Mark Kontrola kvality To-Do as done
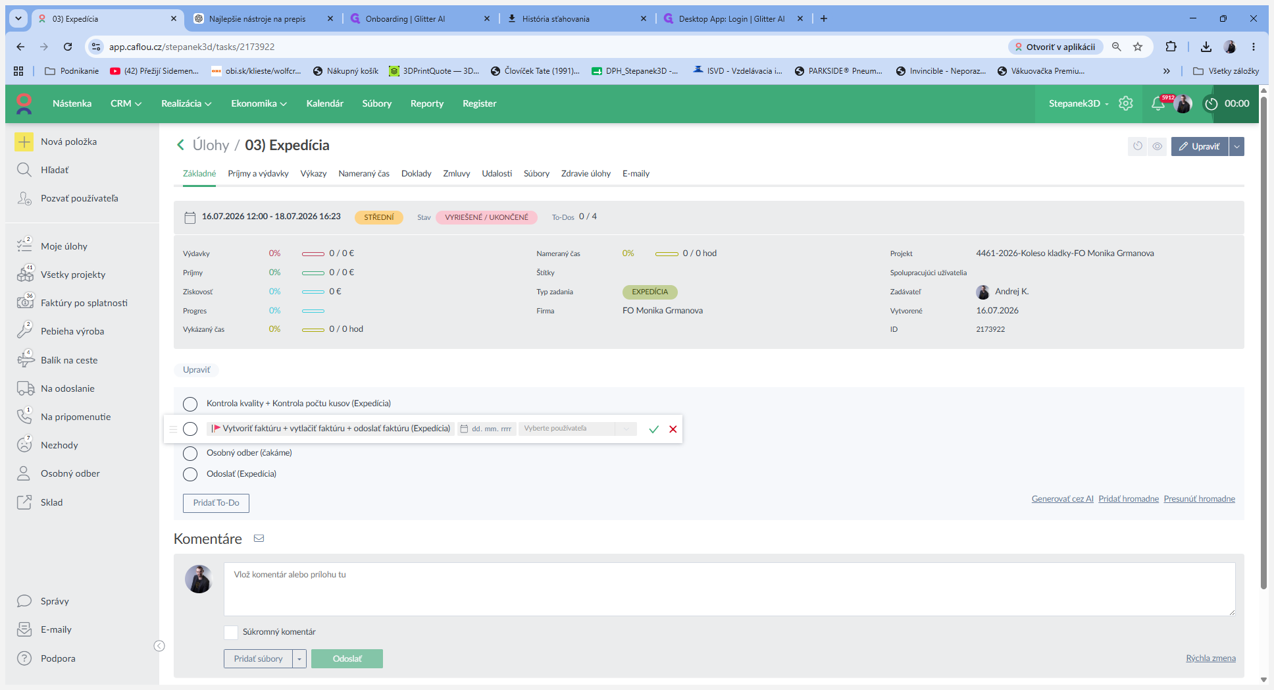The width and height of the screenshot is (1274, 690). 190,404
